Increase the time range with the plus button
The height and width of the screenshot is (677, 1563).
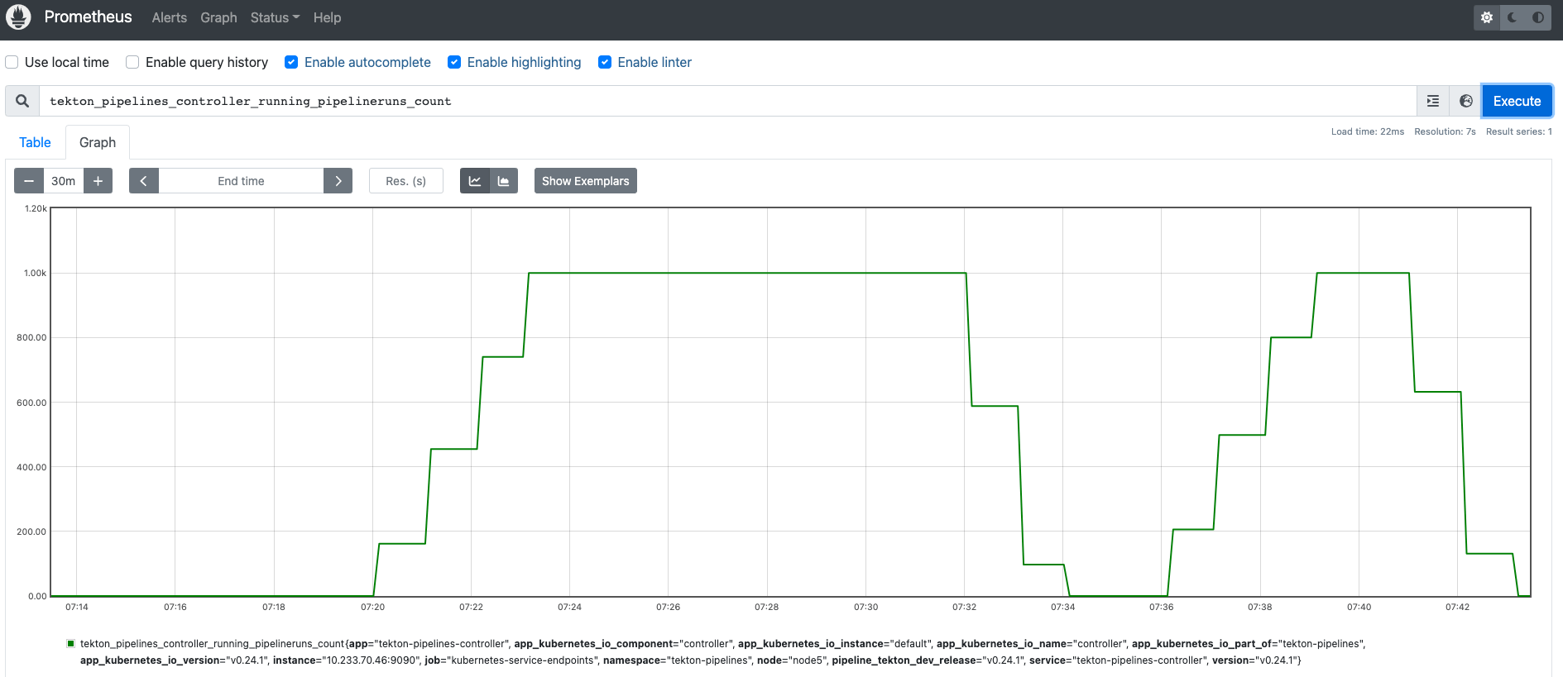tap(98, 181)
